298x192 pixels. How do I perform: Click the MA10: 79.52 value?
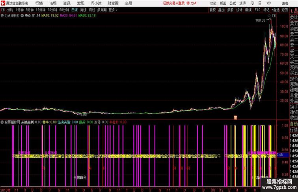tap(50, 16)
